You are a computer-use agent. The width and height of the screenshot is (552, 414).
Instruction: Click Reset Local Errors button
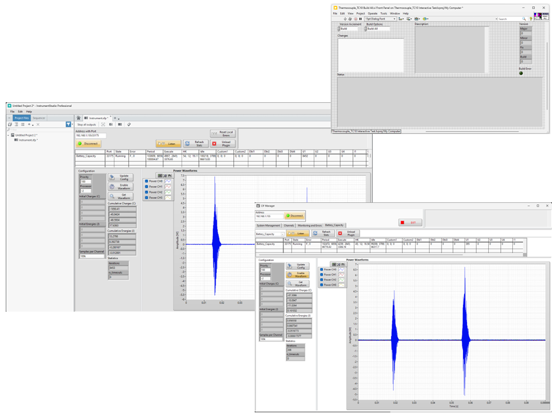(223, 134)
